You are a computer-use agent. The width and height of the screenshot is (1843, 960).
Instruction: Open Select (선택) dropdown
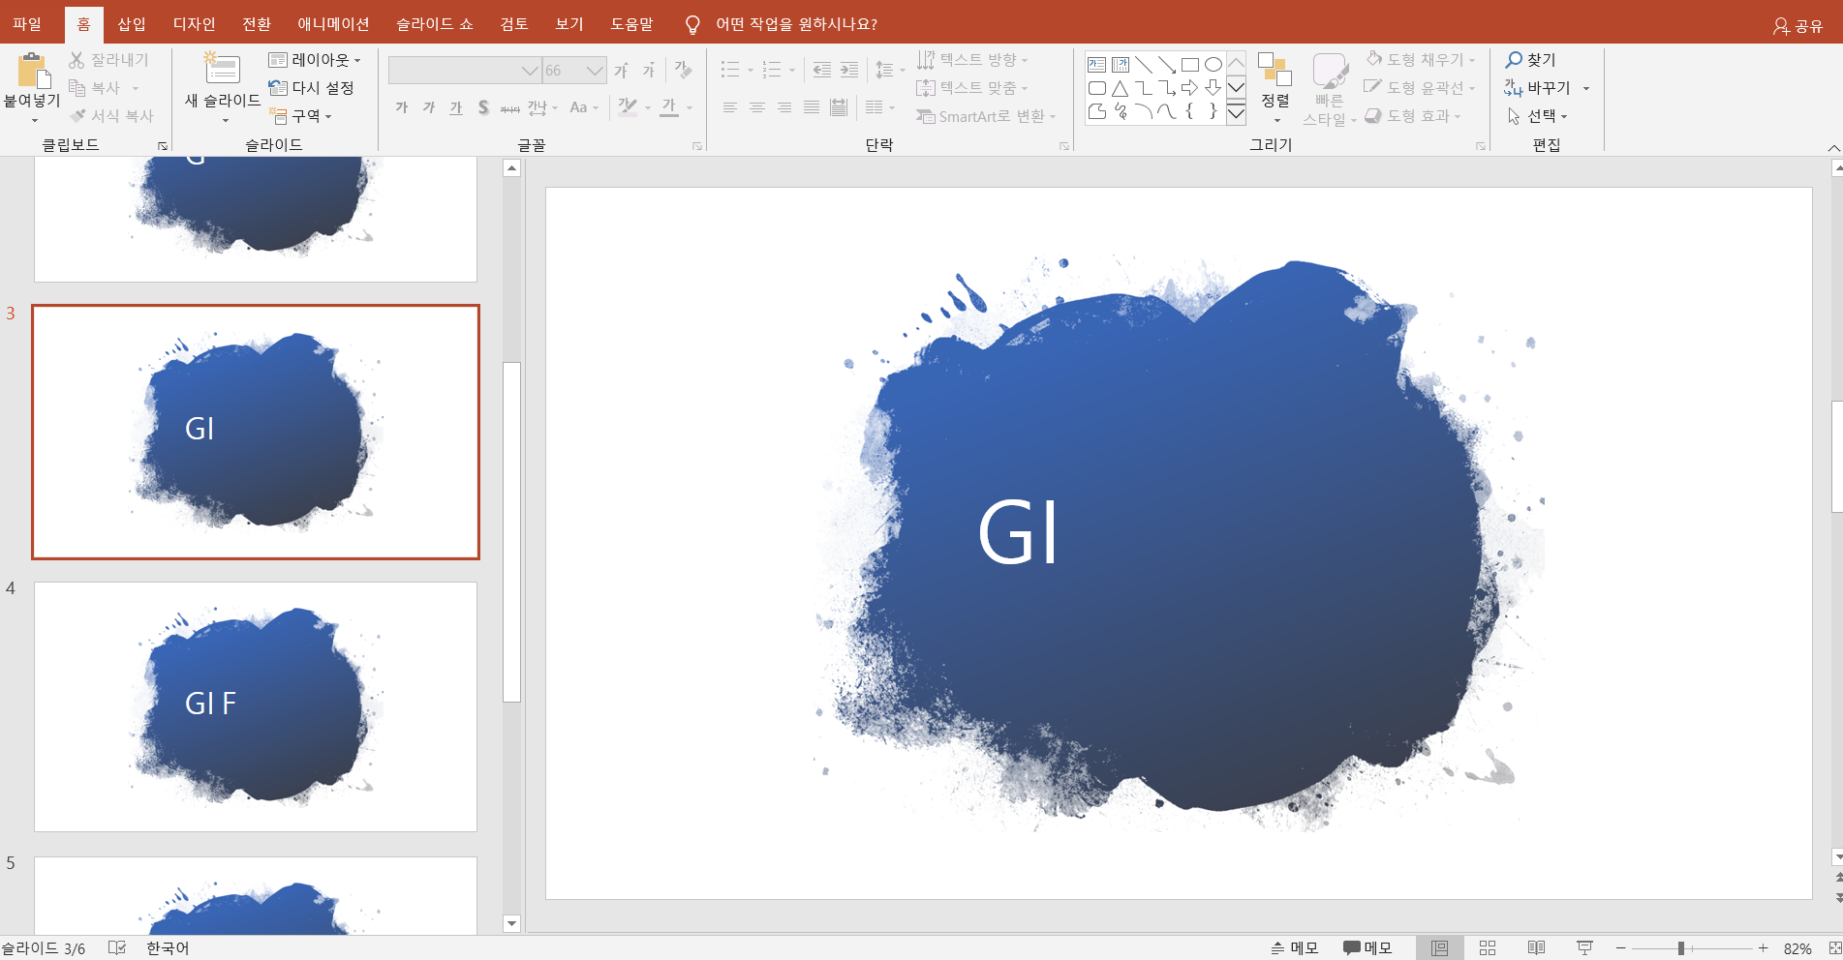point(1537,116)
